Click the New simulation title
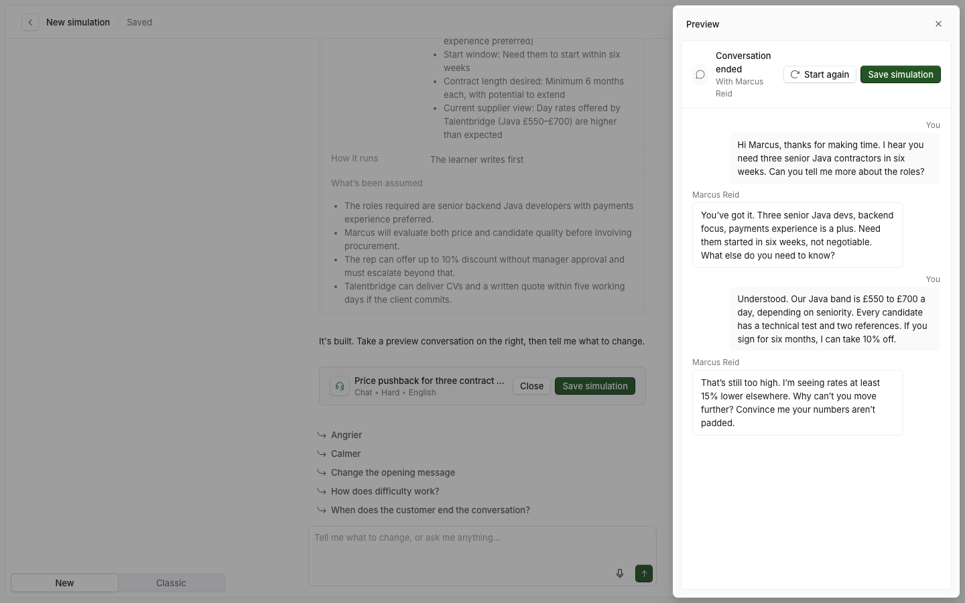Screen dimensions: 965x603 pos(78,22)
